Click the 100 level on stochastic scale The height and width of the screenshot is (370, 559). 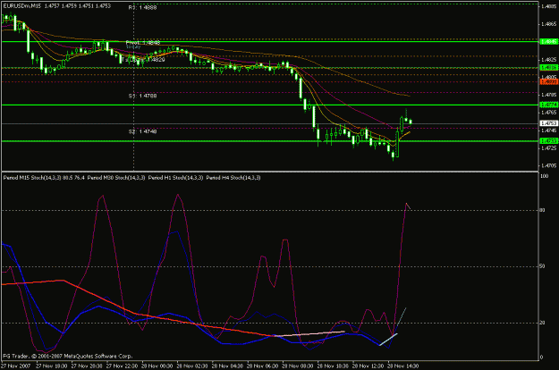point(545,176)
